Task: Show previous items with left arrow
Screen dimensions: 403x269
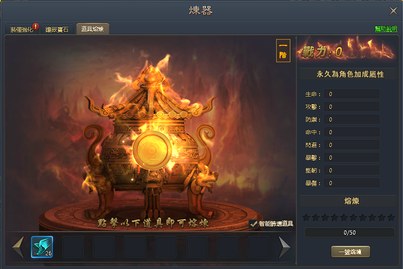Action: pyautogui.click(x=18, y=247)
